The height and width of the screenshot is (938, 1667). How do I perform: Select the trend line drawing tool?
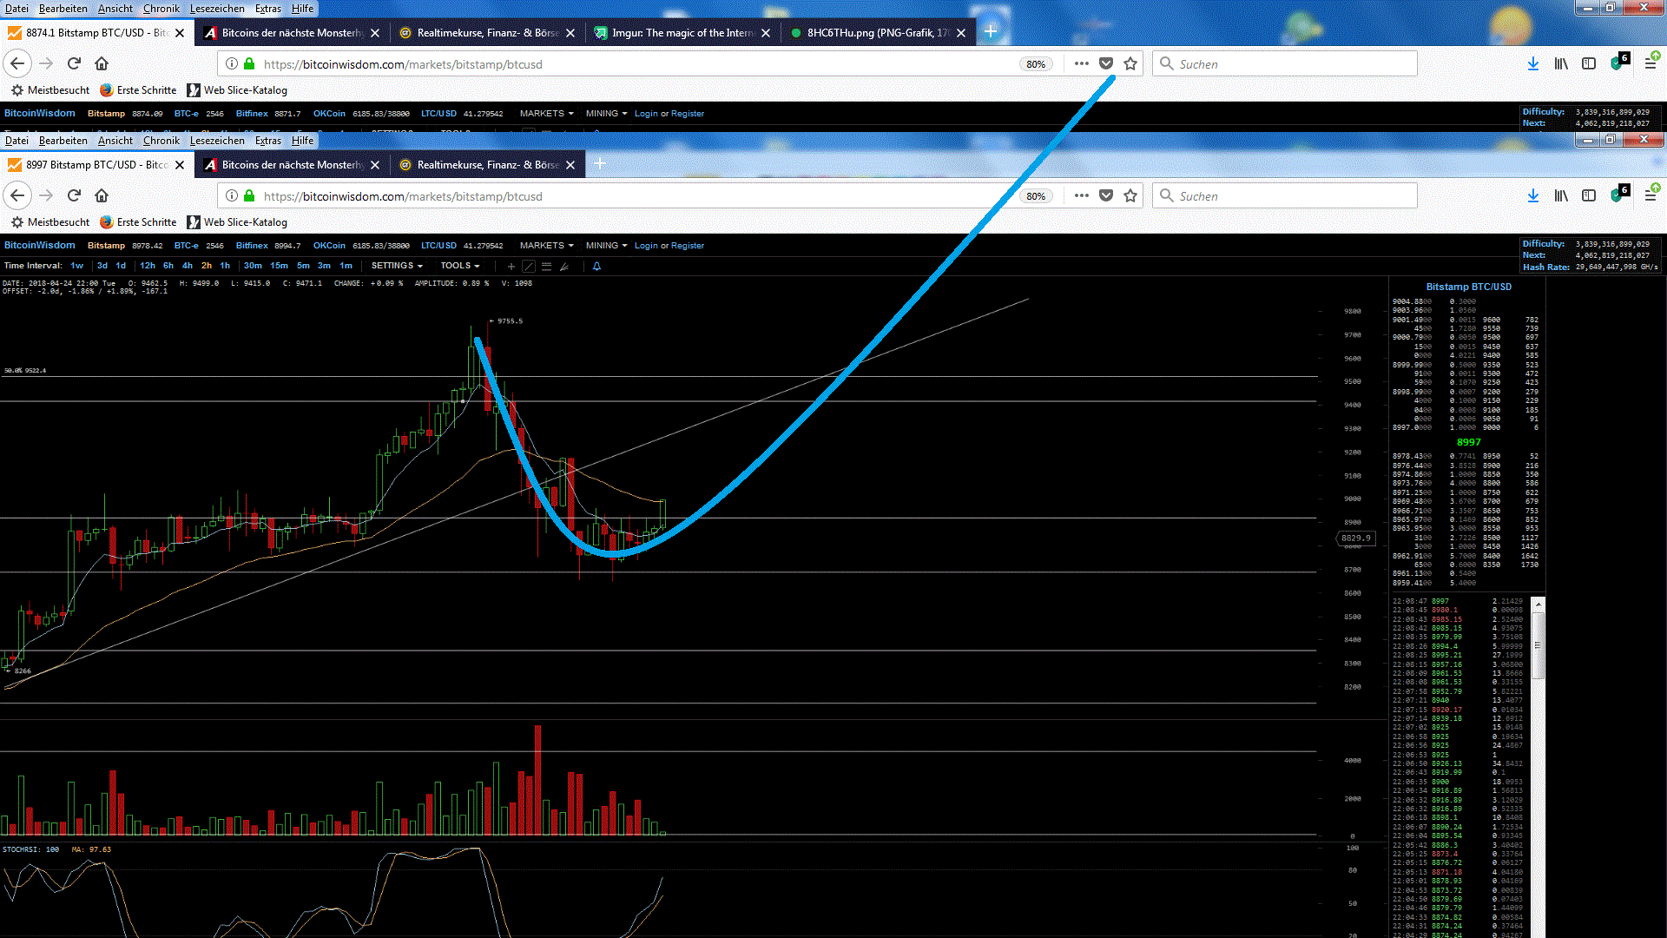[529, 267]
